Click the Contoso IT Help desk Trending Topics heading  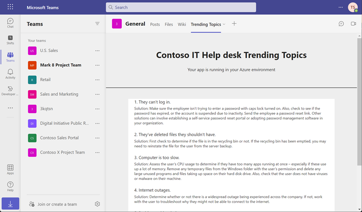(231, 55)
